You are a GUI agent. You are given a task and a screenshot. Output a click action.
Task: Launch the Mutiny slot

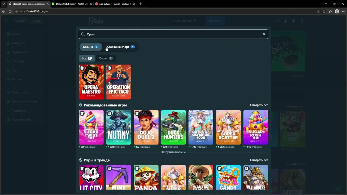pos(118,127)
